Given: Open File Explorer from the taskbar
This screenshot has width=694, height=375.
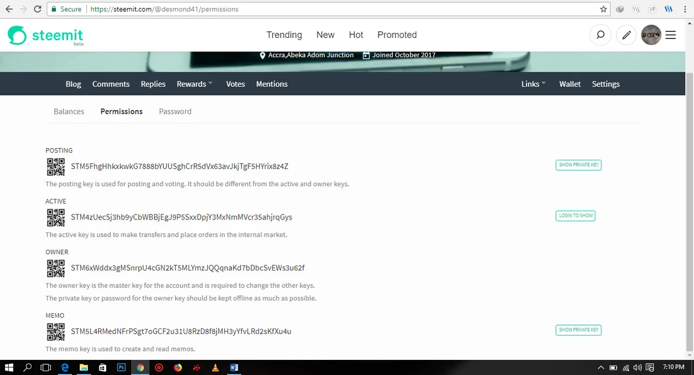Looking at the screenshot, I should coord(84,367).
